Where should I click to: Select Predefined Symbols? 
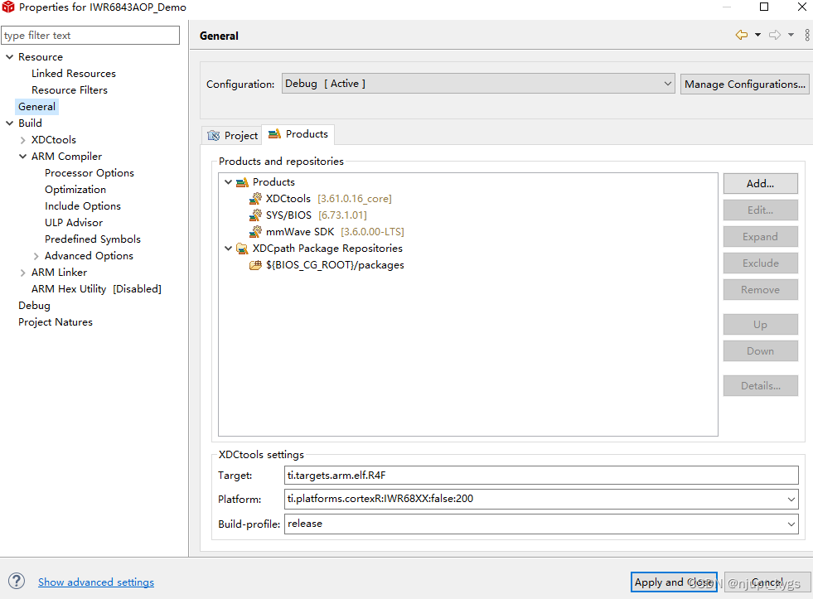pyautogui.click(x=92, y=239)
